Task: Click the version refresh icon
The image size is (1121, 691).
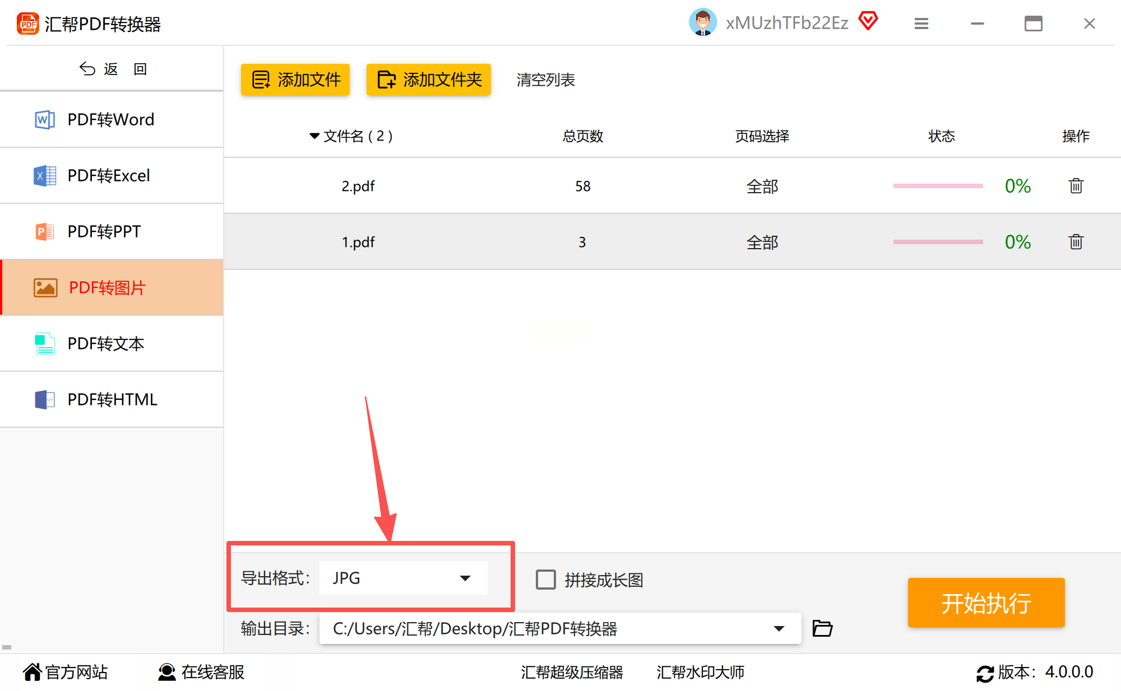Action: (985, 673)
